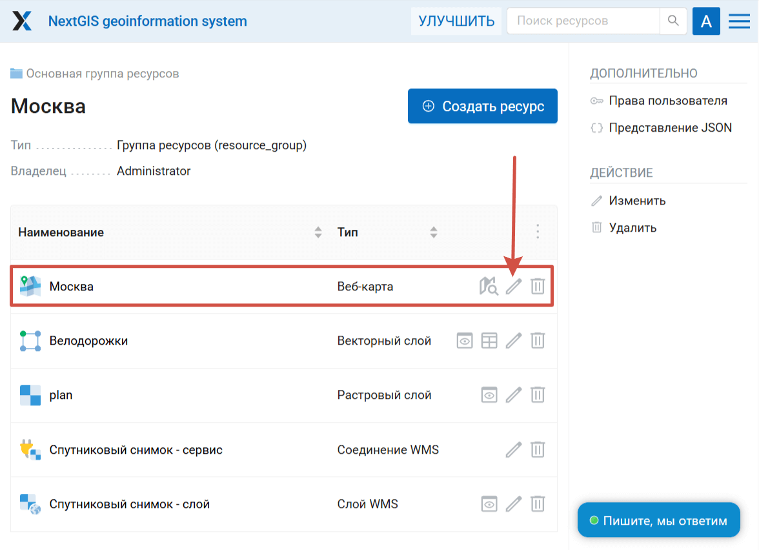Edit the Москва web map with pencil icon
This screenshot has height=550, width=759.
(513, 286)
